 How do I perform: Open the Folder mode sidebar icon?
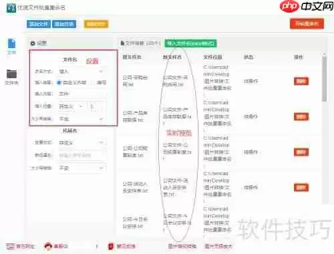11,77
